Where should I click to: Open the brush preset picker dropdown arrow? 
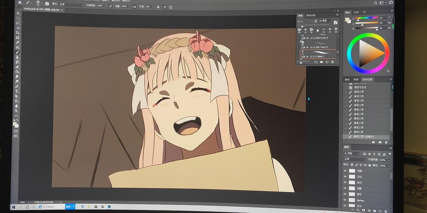pos(42,3)
